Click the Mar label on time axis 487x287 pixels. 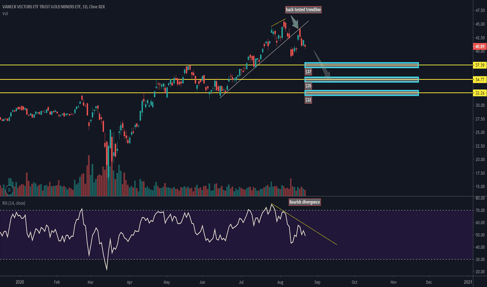click(90, 282)
